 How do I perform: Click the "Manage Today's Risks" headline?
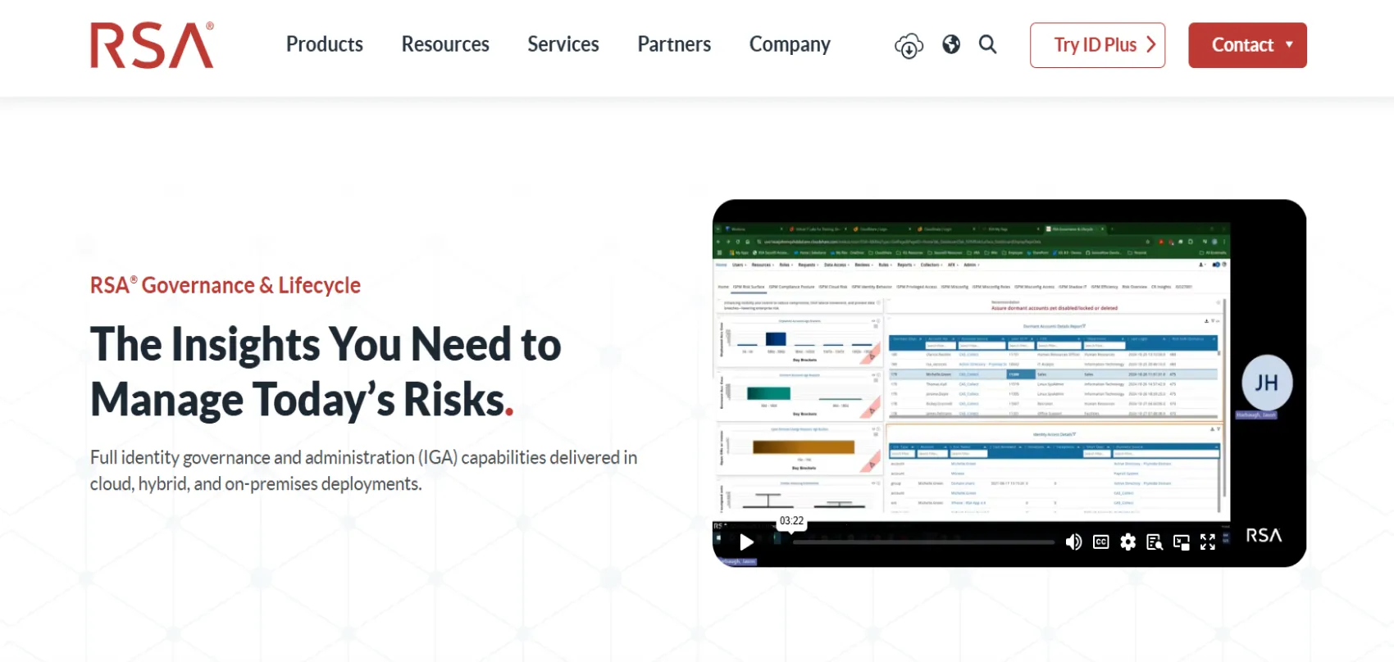pyautogui.click(x=302, y=401)
